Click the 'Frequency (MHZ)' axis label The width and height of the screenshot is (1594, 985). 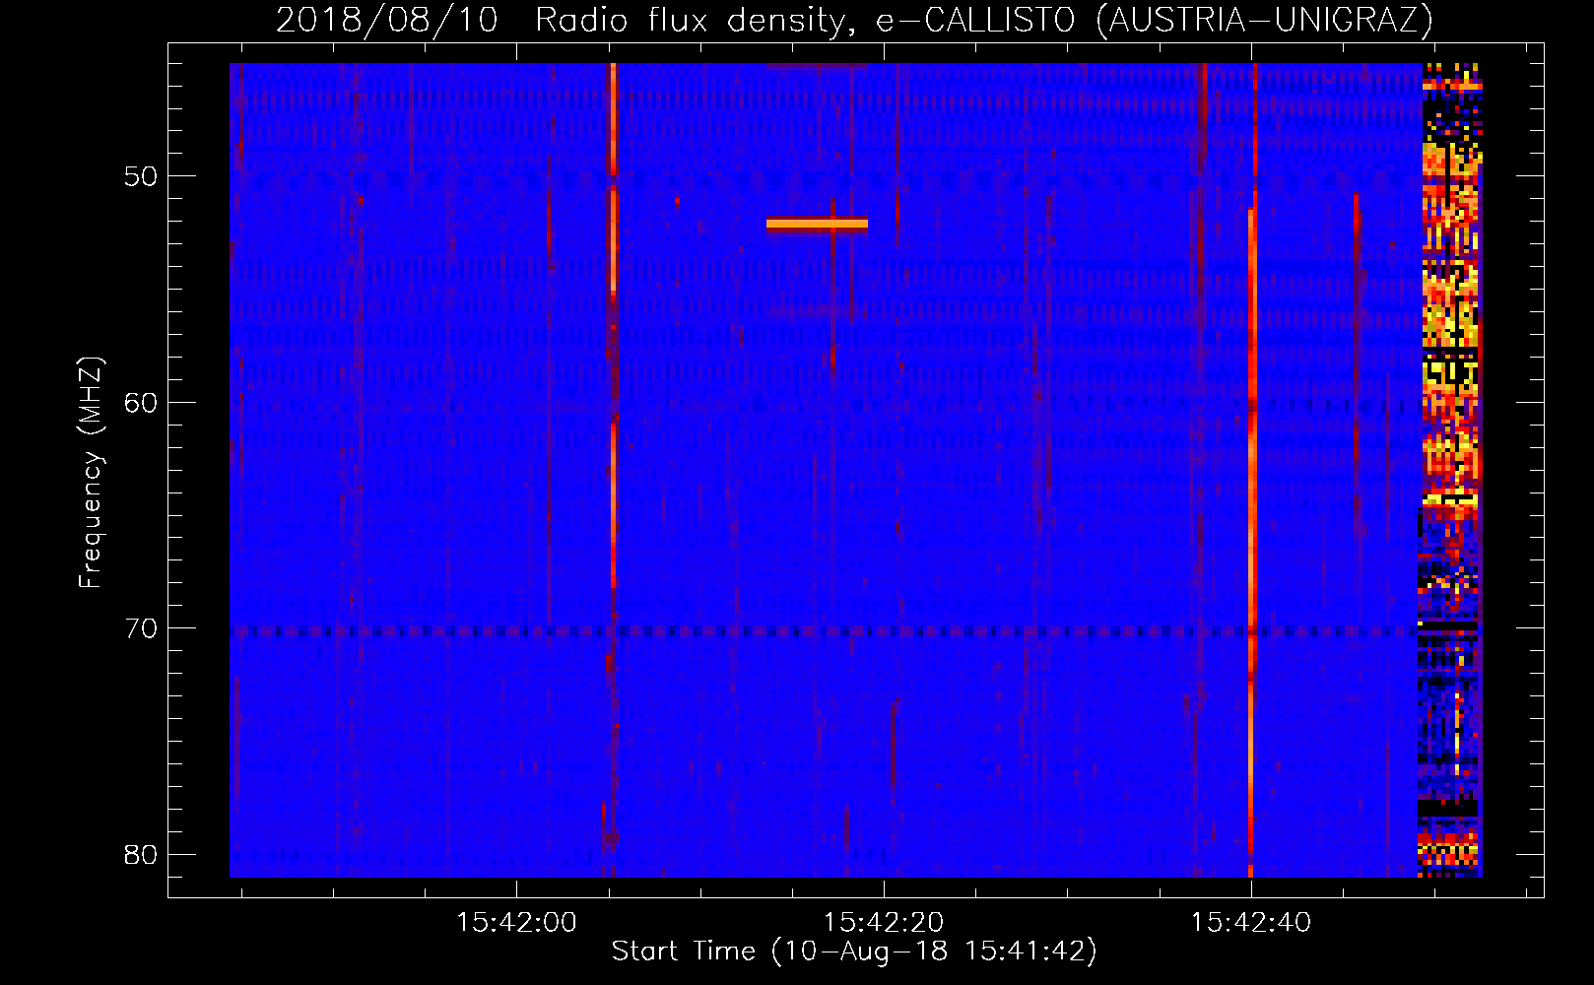coord(90,473)
